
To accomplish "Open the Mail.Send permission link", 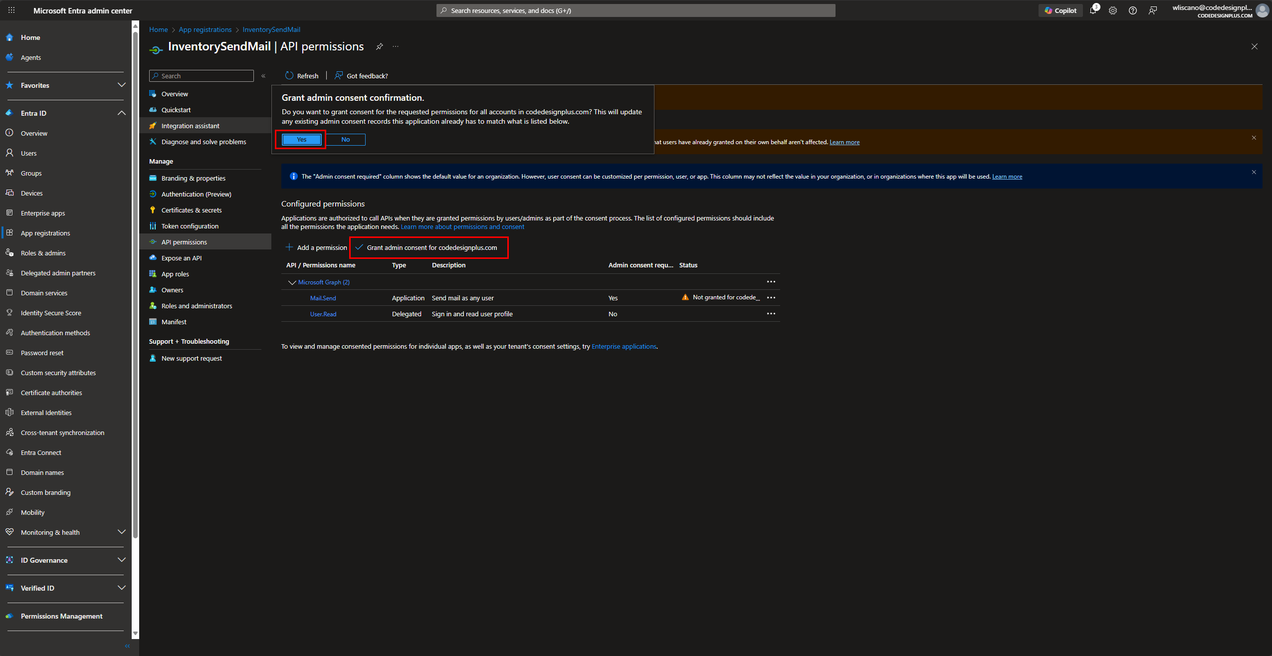I will (323, 298).
